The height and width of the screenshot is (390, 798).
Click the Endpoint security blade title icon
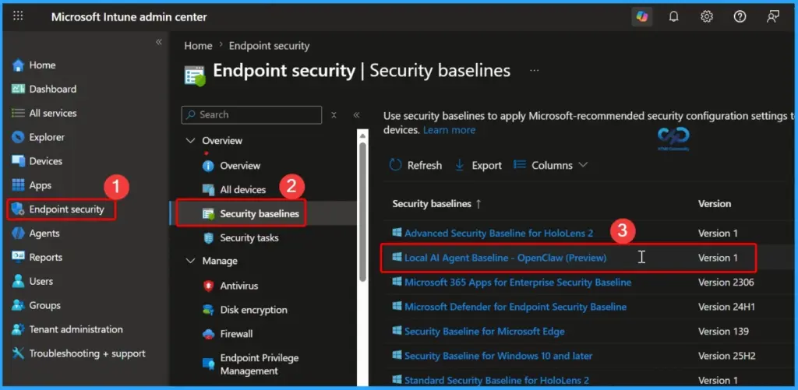(194, 75)
